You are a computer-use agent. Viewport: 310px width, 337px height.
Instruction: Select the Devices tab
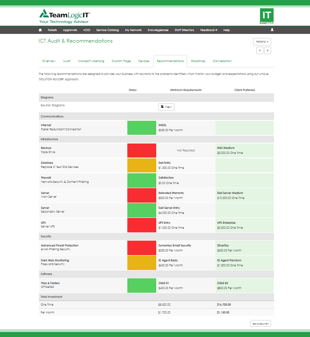[x=144, y=61]
